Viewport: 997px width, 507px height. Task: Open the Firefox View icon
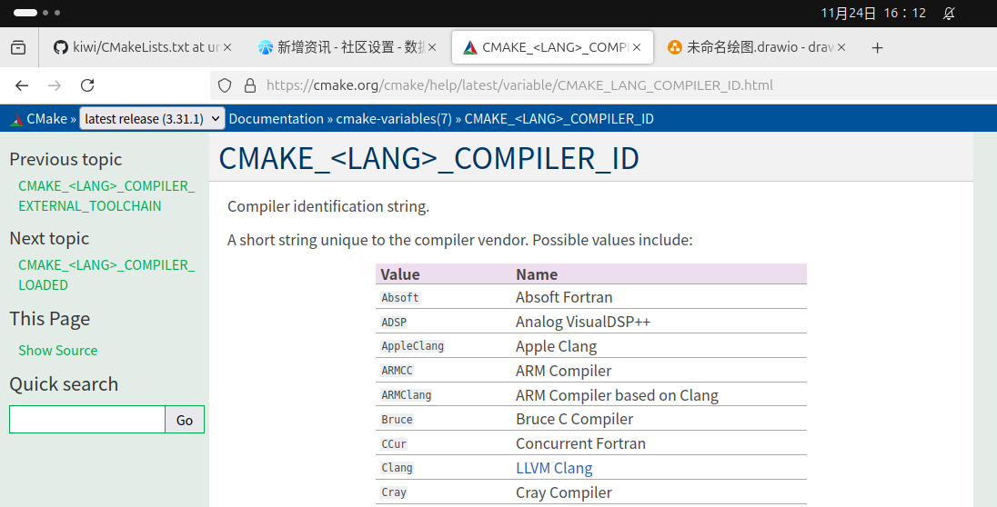[18, 47]
